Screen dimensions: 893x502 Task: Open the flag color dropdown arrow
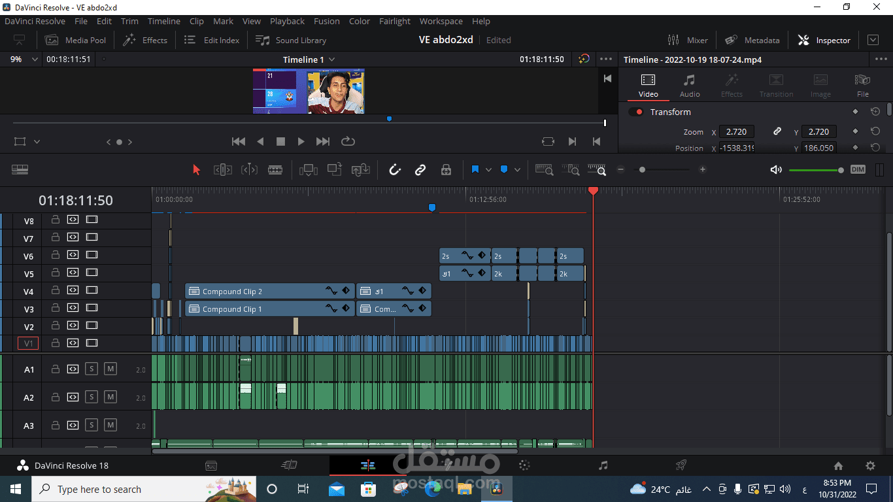pyautogui.click(x=488, y=170)
